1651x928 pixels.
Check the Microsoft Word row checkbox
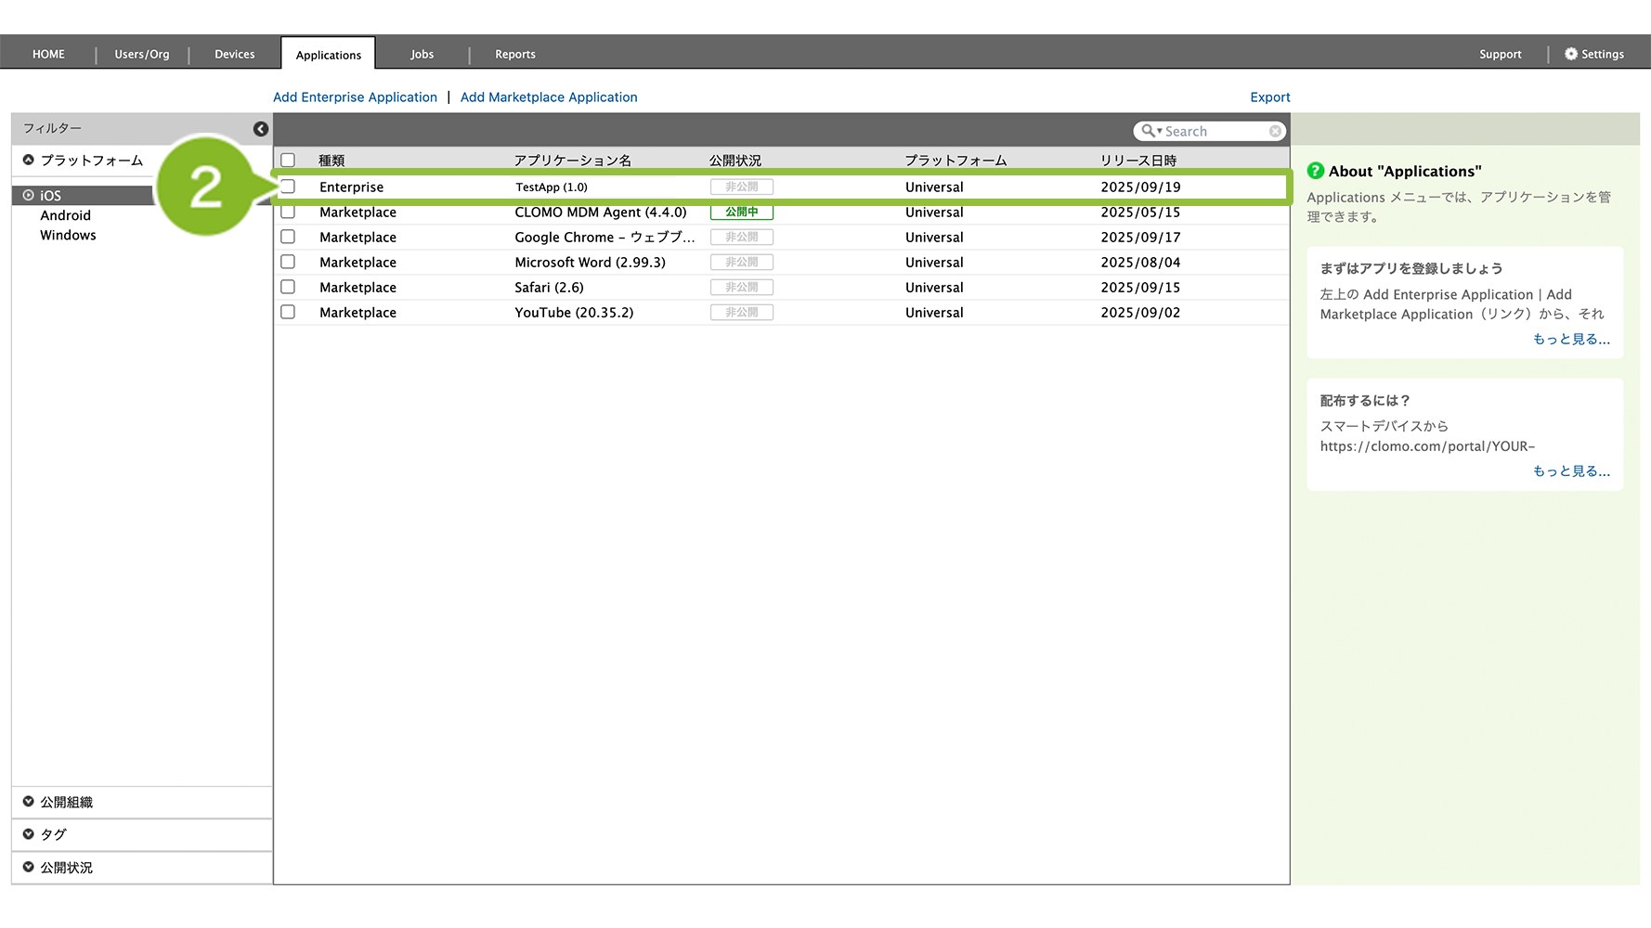point(288,263)
